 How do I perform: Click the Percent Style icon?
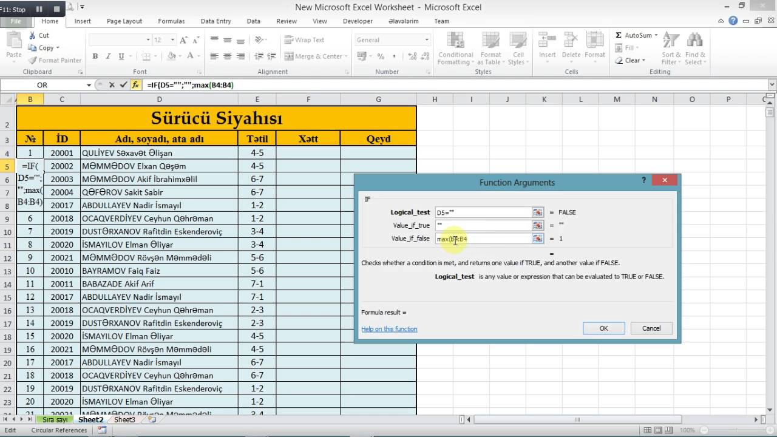(381, 56)
